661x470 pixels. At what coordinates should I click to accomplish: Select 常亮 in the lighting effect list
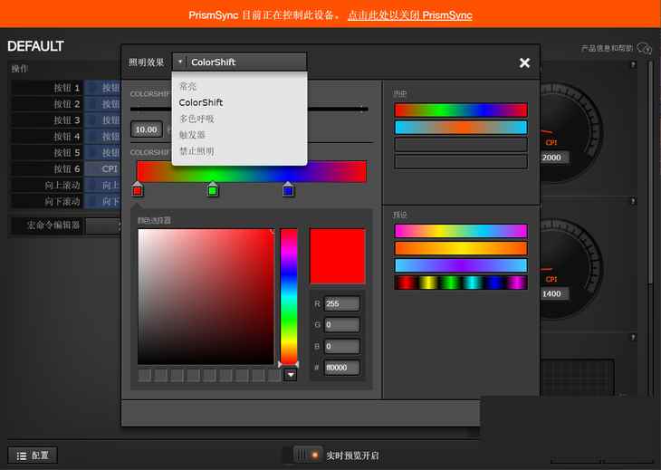(x=188, y=86)
